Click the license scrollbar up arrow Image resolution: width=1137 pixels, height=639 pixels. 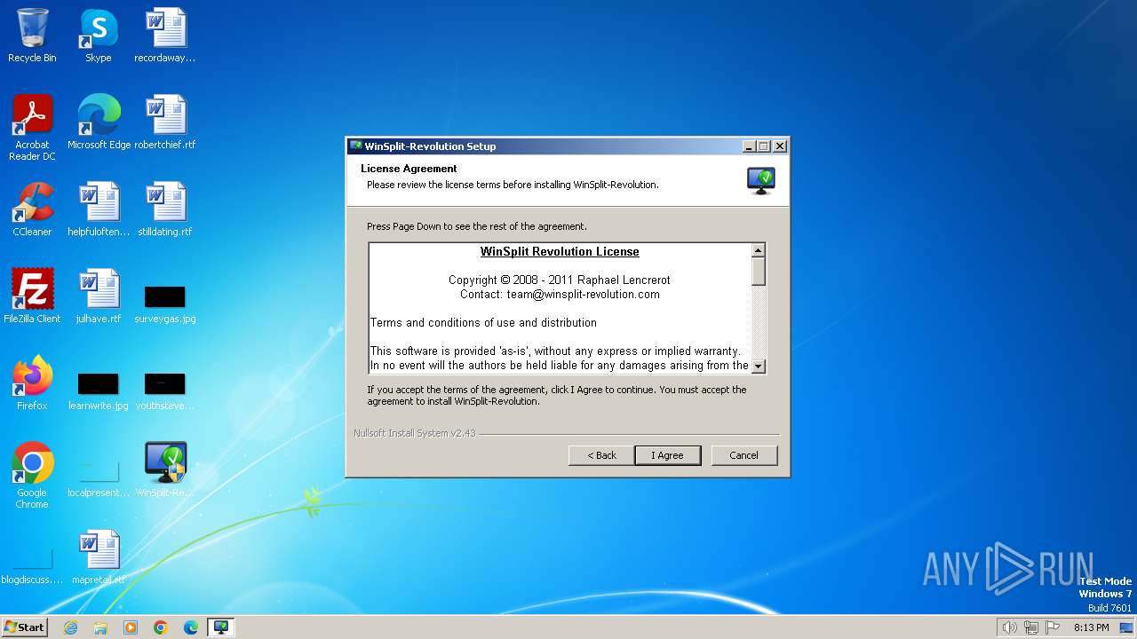tap(759, 251)
